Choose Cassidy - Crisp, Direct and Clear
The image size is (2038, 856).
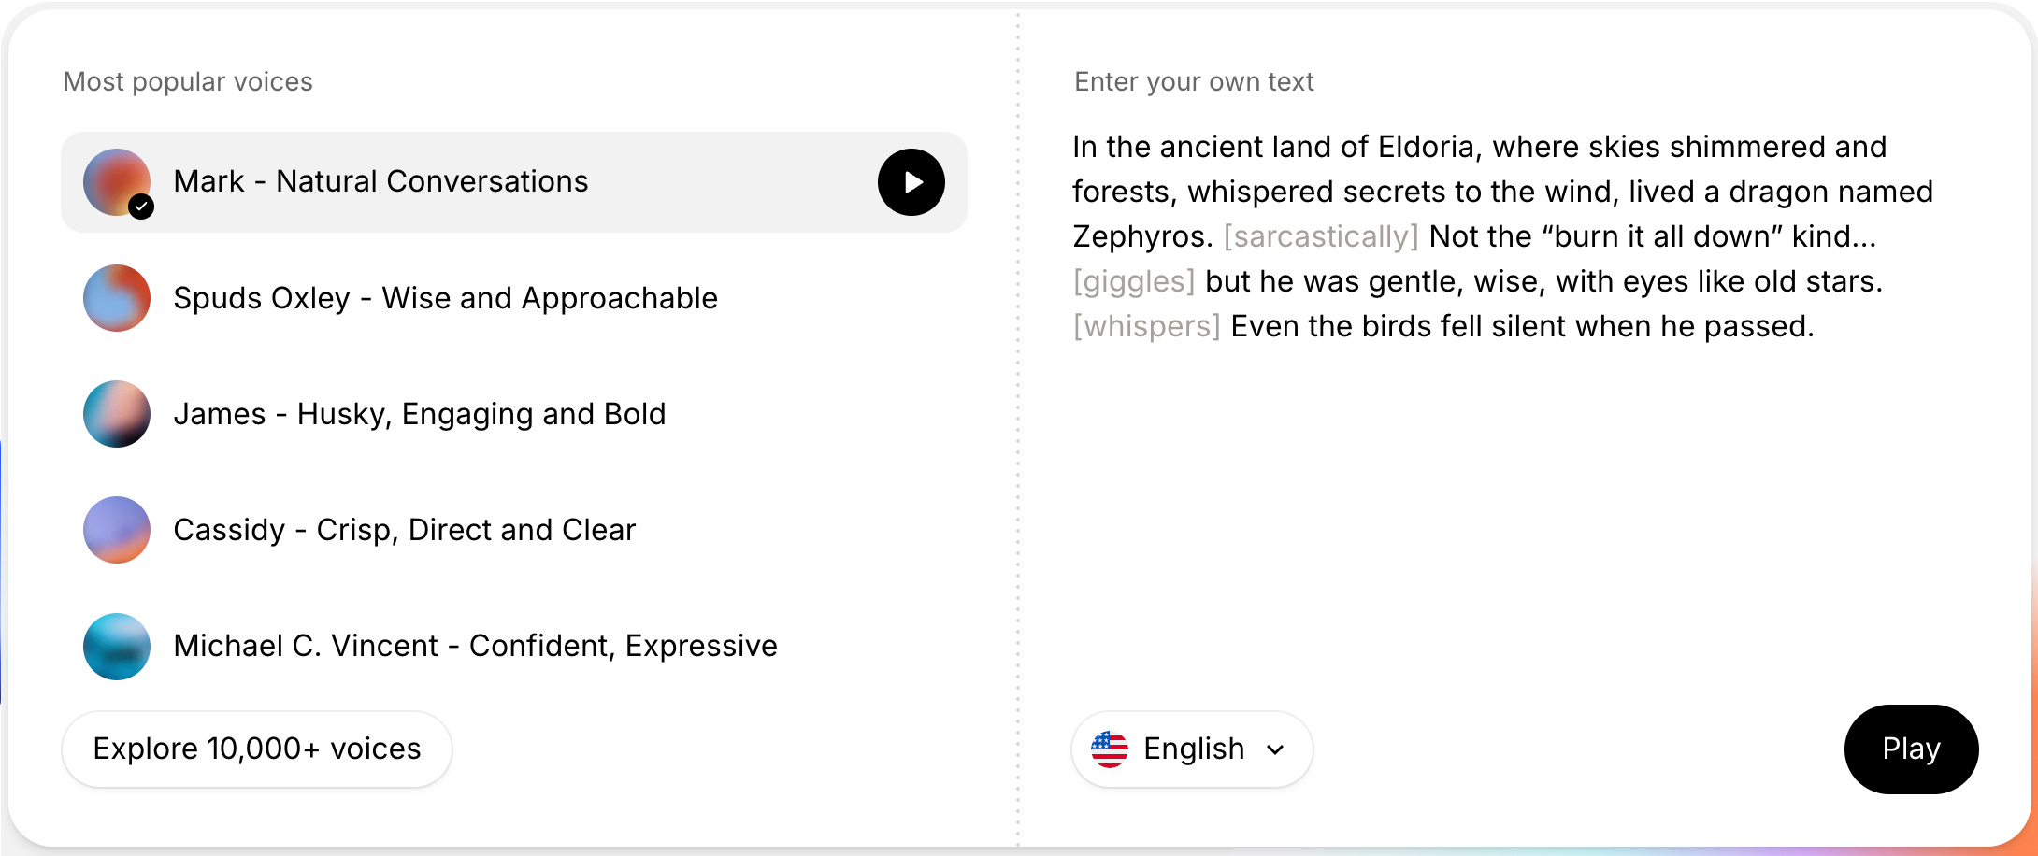coord(404,530)
